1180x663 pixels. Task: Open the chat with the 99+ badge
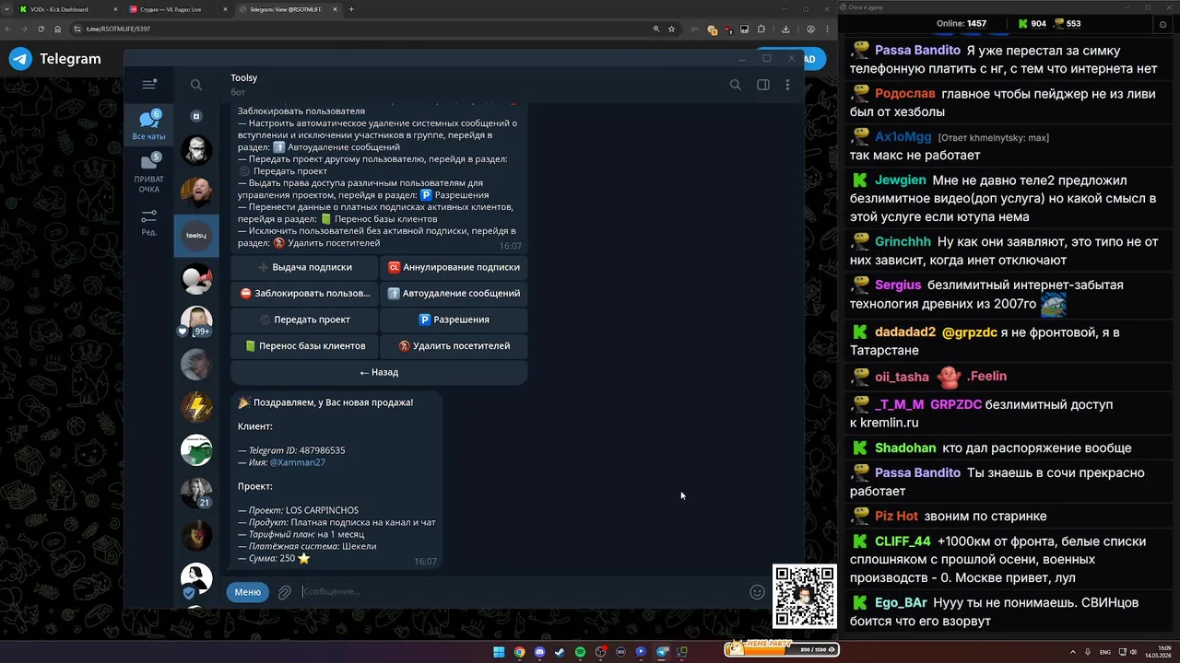(x=196, y=321)
